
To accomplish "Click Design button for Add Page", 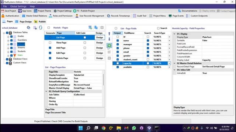I will (x=100, y=48).
